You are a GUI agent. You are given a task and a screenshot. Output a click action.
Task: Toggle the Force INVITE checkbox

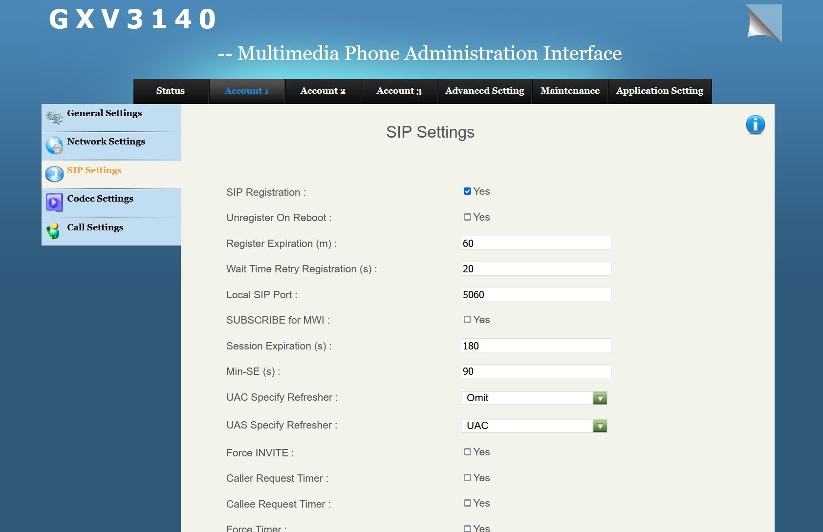[x=467, y=452]
